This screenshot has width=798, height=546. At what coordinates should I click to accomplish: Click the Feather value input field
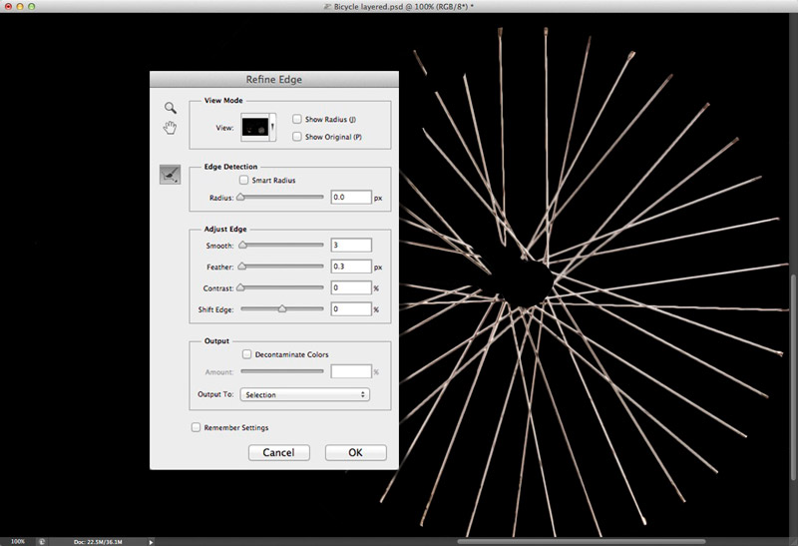tap(350, 267)
